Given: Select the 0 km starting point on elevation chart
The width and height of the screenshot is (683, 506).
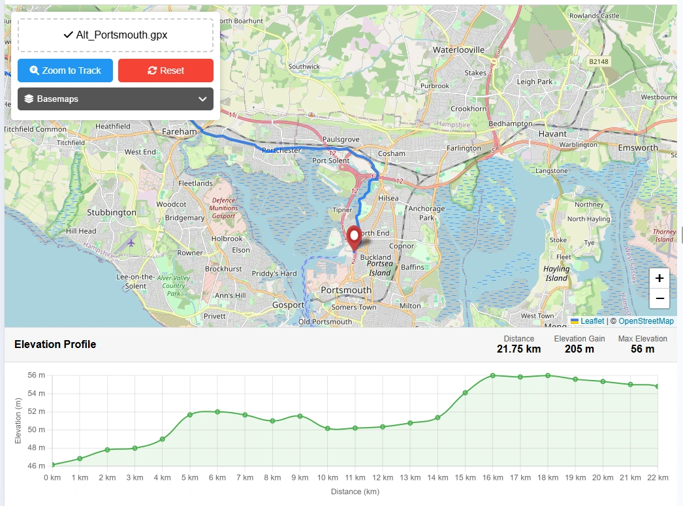Looking at the screenshot, I should [52, 464].
